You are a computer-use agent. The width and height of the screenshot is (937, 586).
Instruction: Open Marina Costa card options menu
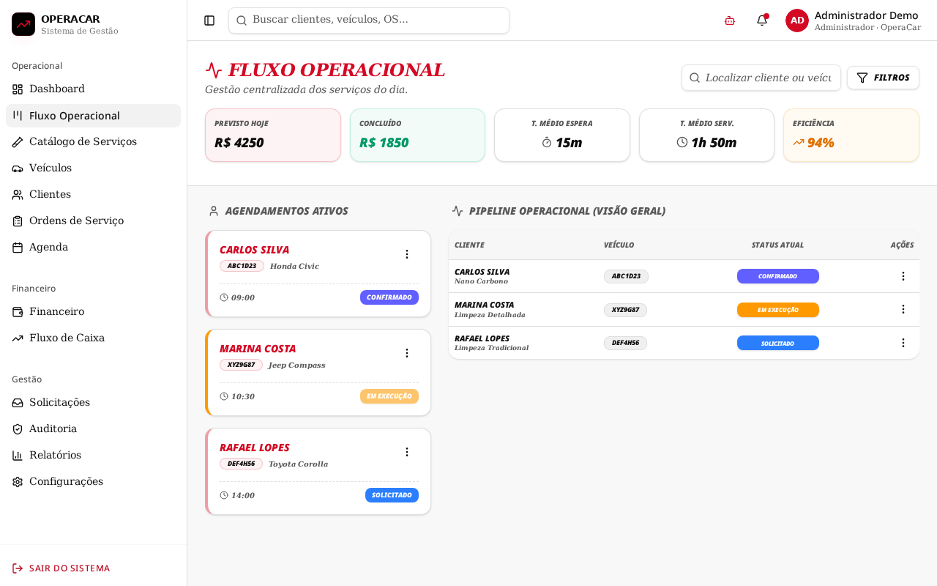[x=407, y=353]
